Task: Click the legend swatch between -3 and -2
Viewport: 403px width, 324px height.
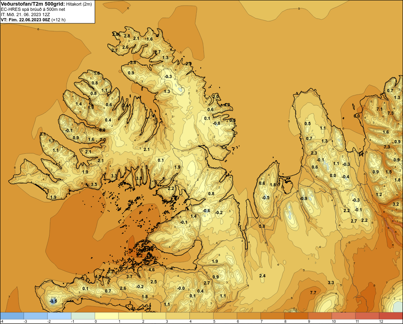Action: coord(35,316)
